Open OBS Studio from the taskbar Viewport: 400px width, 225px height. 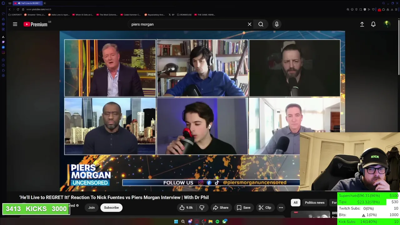(x=204, y=222)
